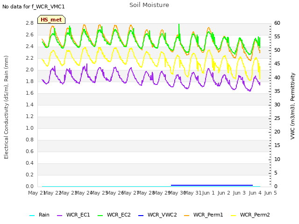Click the Soil Moisture chart title
The image size is (299, 224).
click(x=149, y=5)
